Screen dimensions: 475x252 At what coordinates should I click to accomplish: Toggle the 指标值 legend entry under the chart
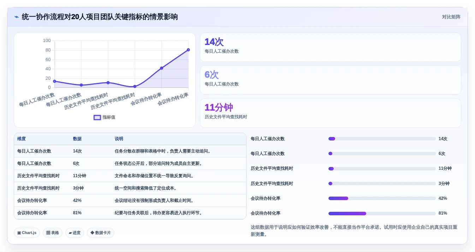(x=105, y=117)
